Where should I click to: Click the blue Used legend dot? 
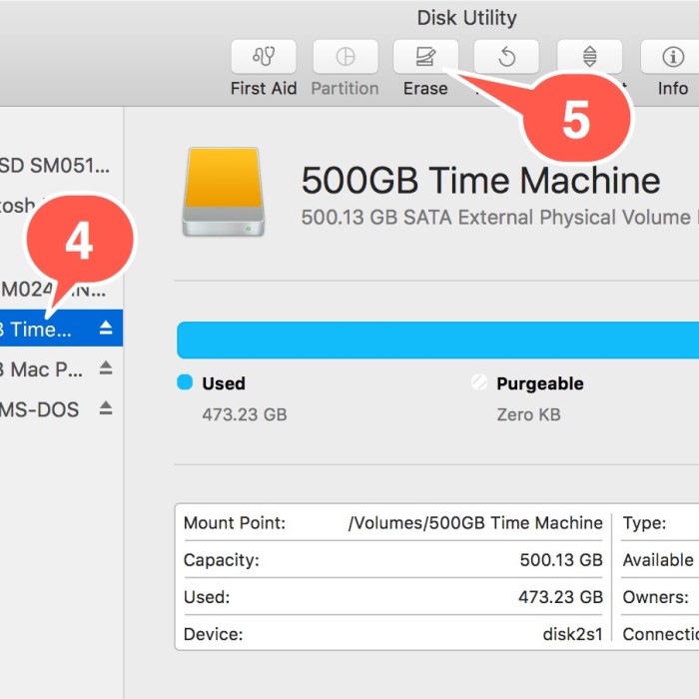pos(185,382)
